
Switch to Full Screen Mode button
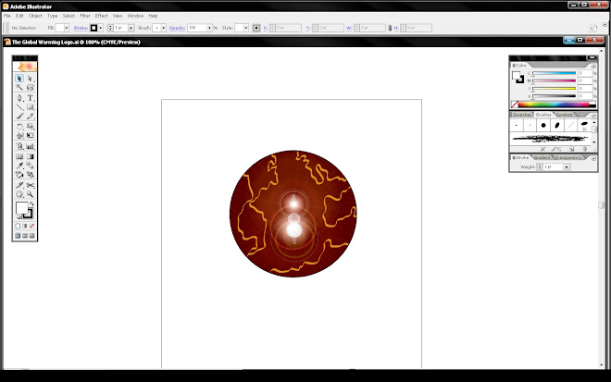coord(32,236)
